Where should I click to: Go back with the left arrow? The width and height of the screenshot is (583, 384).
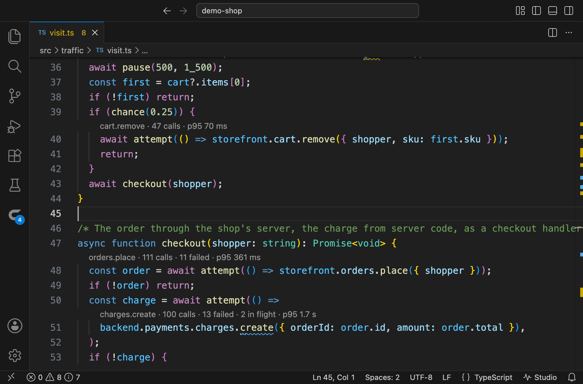167,11
